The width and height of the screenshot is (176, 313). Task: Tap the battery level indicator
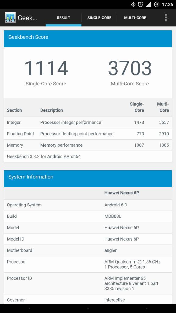(157, 4)
